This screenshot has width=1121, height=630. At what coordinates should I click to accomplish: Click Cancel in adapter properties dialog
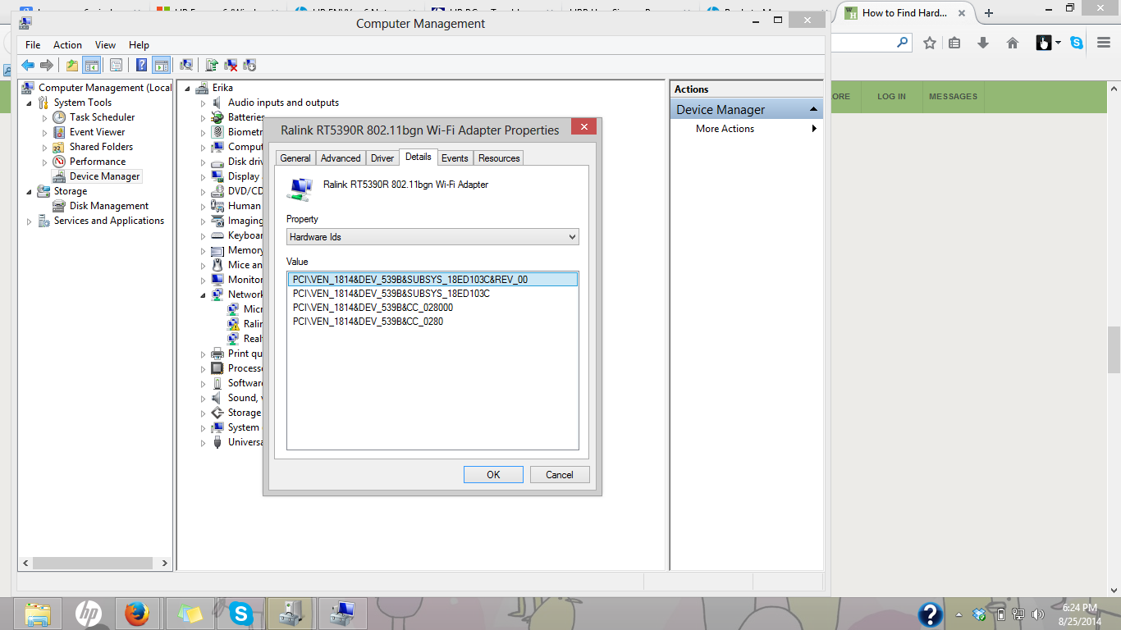560,475
